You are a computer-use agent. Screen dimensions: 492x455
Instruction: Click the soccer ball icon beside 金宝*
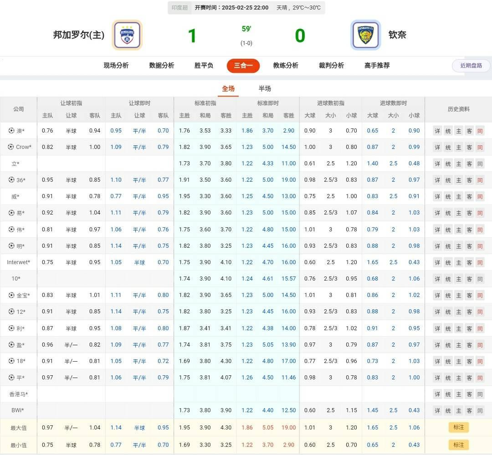click(11, 295)
